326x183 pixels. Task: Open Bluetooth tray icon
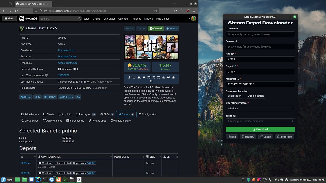(x=248, y=180)
